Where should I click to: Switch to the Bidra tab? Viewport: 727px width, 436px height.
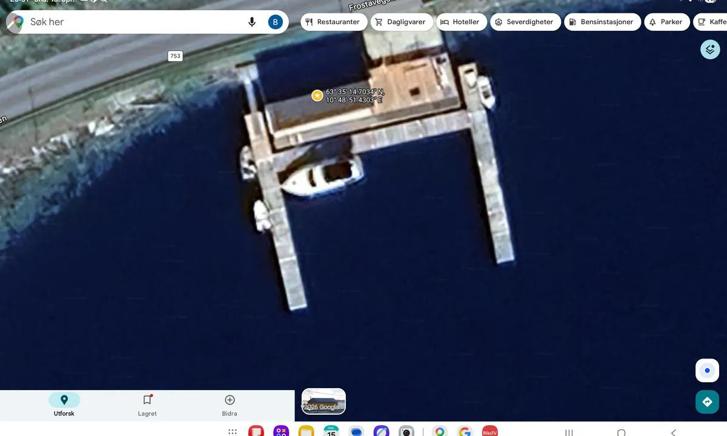point(230,405)
